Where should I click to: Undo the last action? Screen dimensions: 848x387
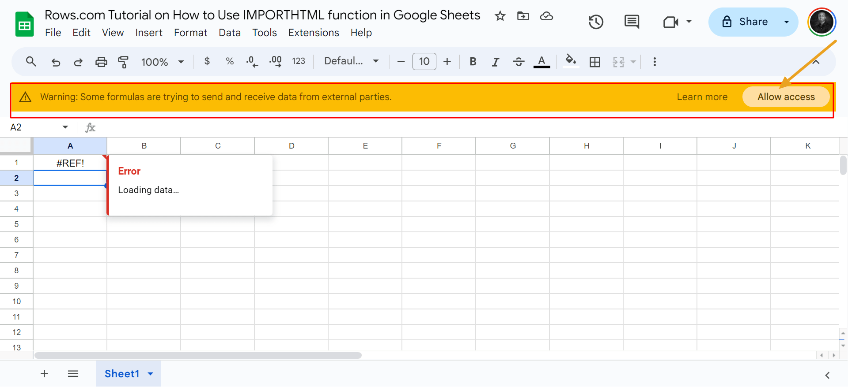pos(56,62)
